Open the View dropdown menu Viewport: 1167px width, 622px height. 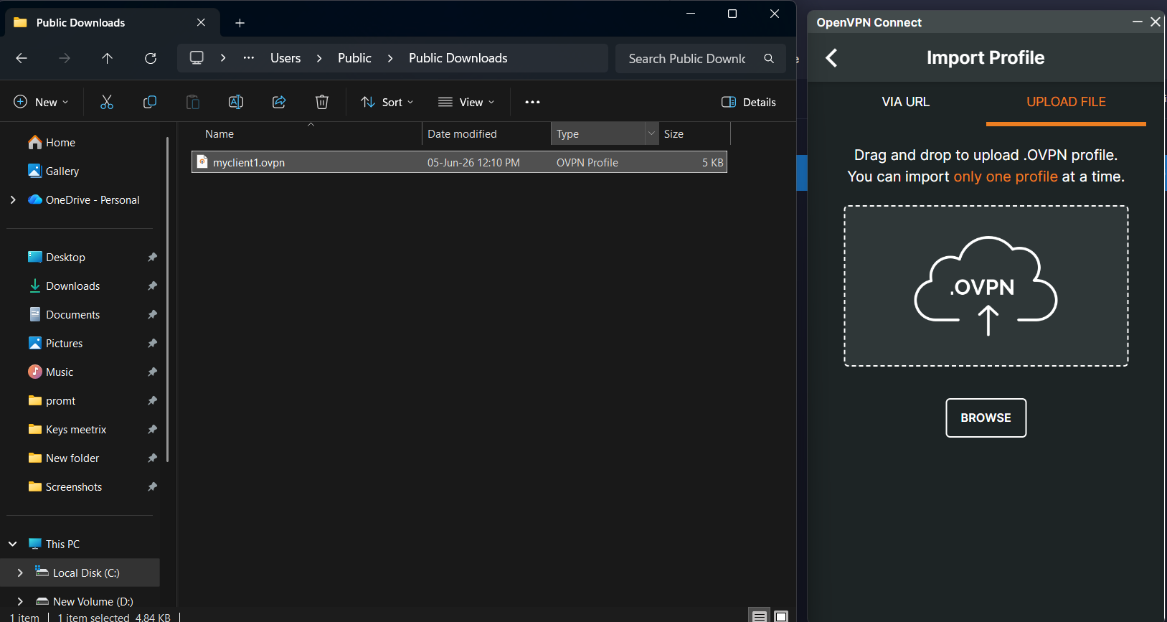coord(466,102)
